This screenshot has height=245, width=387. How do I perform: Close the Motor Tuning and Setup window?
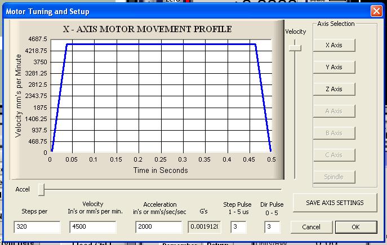click(x=376, y=11)
